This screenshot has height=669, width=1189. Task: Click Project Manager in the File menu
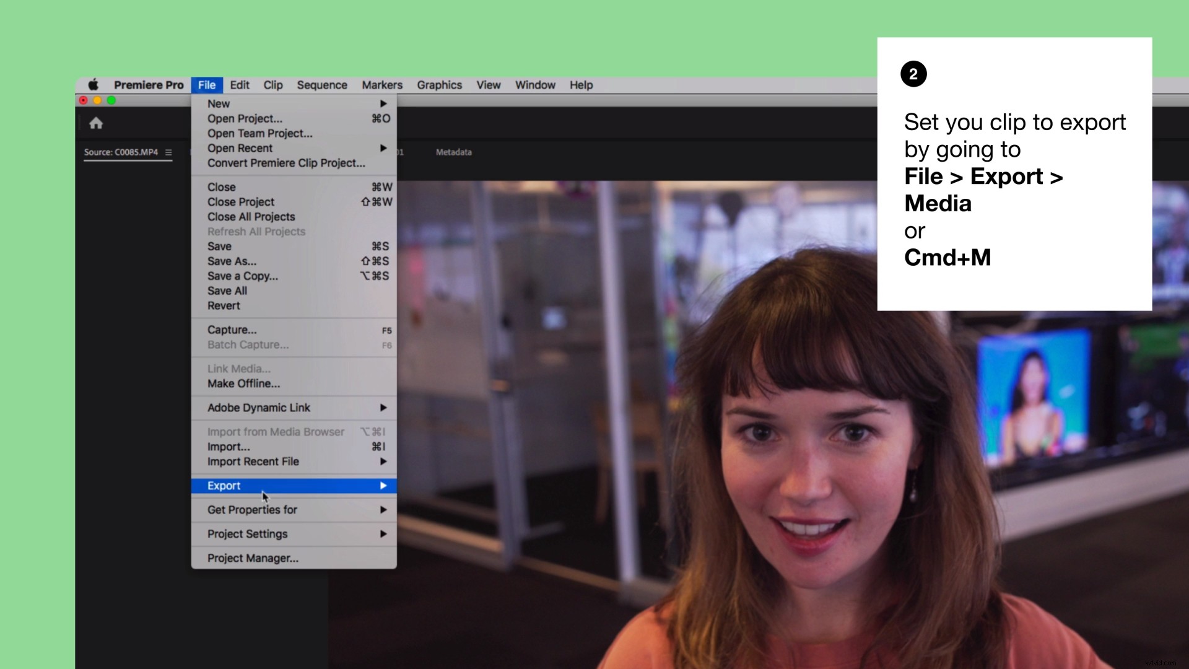pyautogui.click(x=251, y=557)
